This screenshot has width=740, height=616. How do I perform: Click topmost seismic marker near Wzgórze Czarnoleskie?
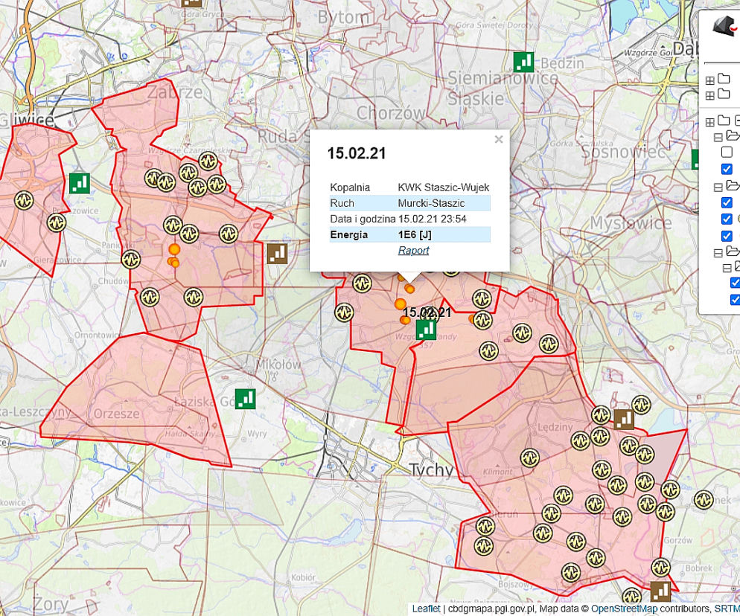[208, 161]
